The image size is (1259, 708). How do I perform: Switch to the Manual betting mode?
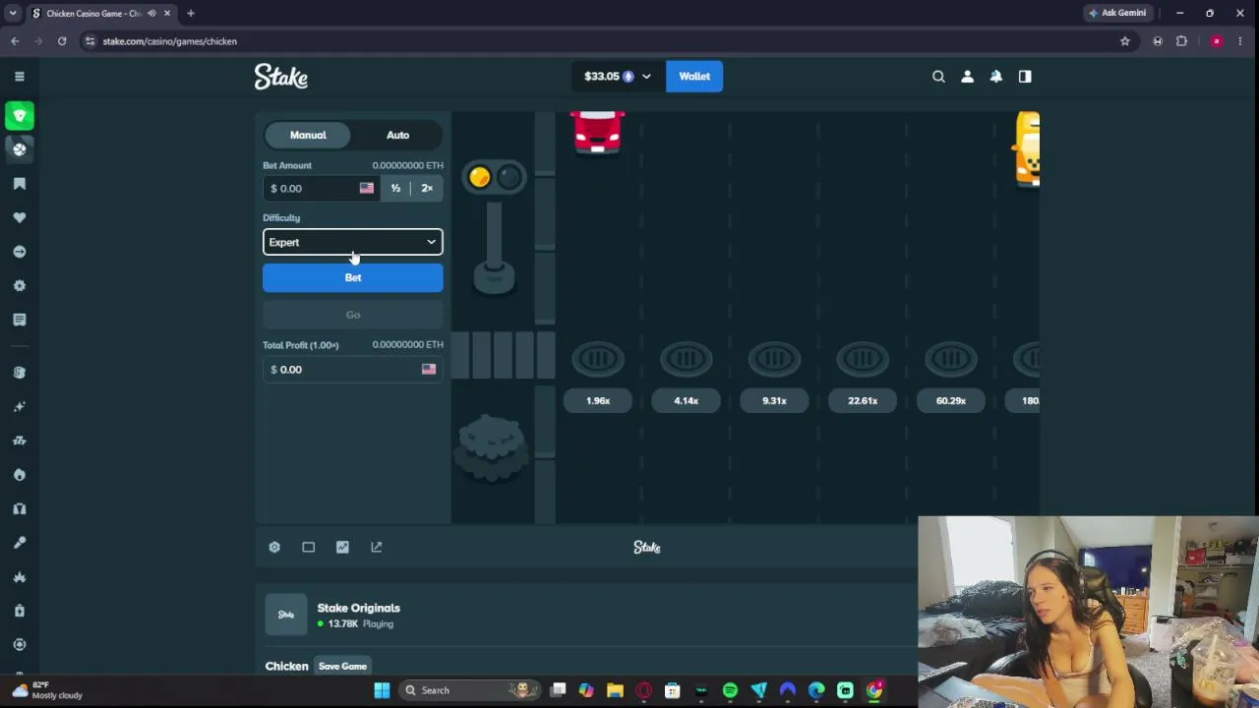308,135
